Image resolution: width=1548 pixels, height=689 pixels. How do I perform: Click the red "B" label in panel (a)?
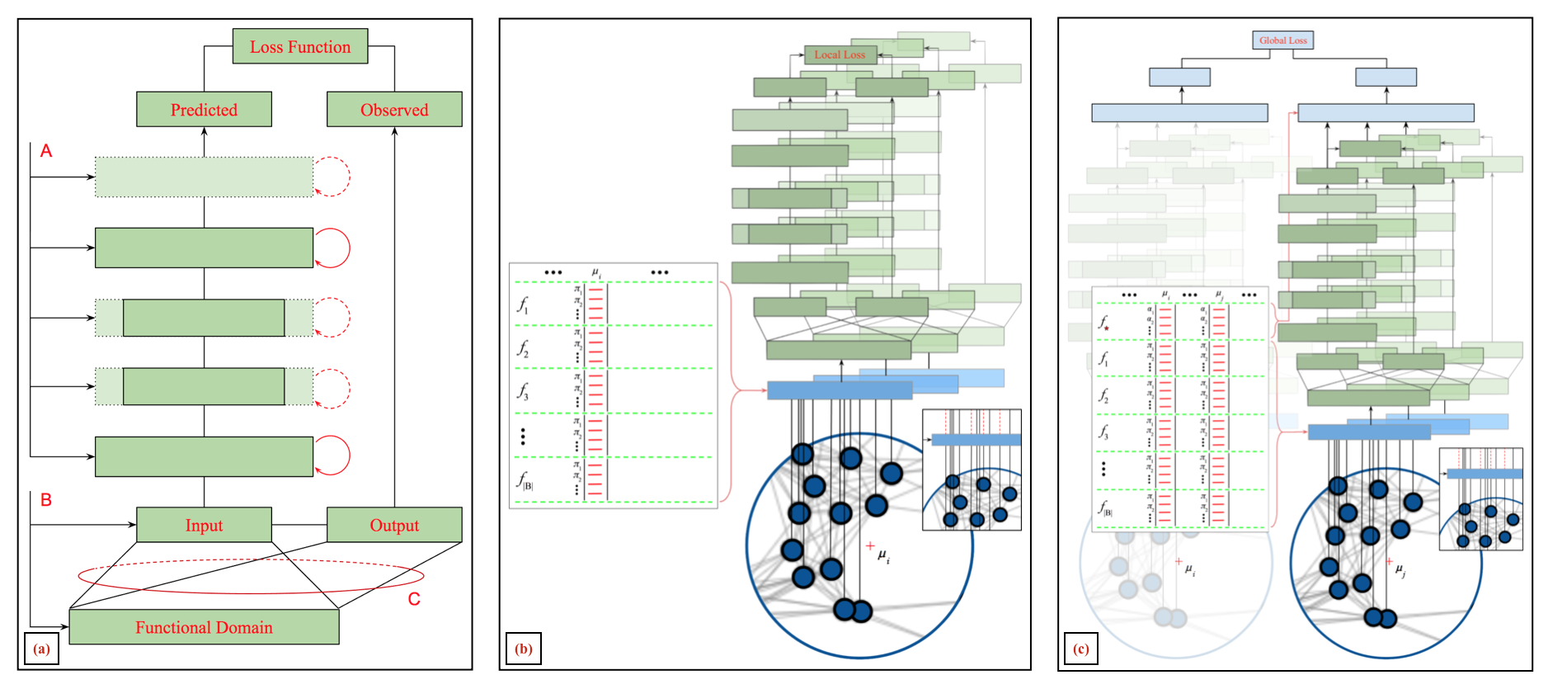46,500
